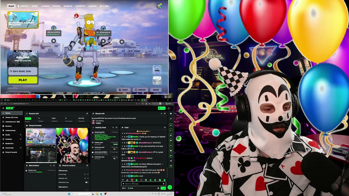Expand the Community sidebar section

coord(11,148)
